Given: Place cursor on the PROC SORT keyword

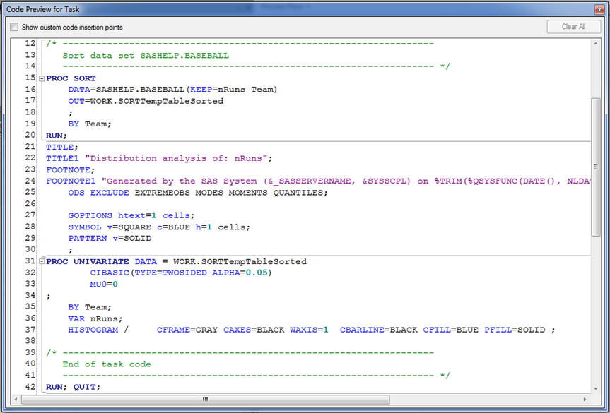Looking at the screenshot, I should click(x=71, y=78).
